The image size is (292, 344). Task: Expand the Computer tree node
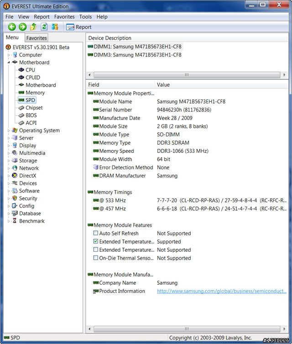click(x=9, y=55)
